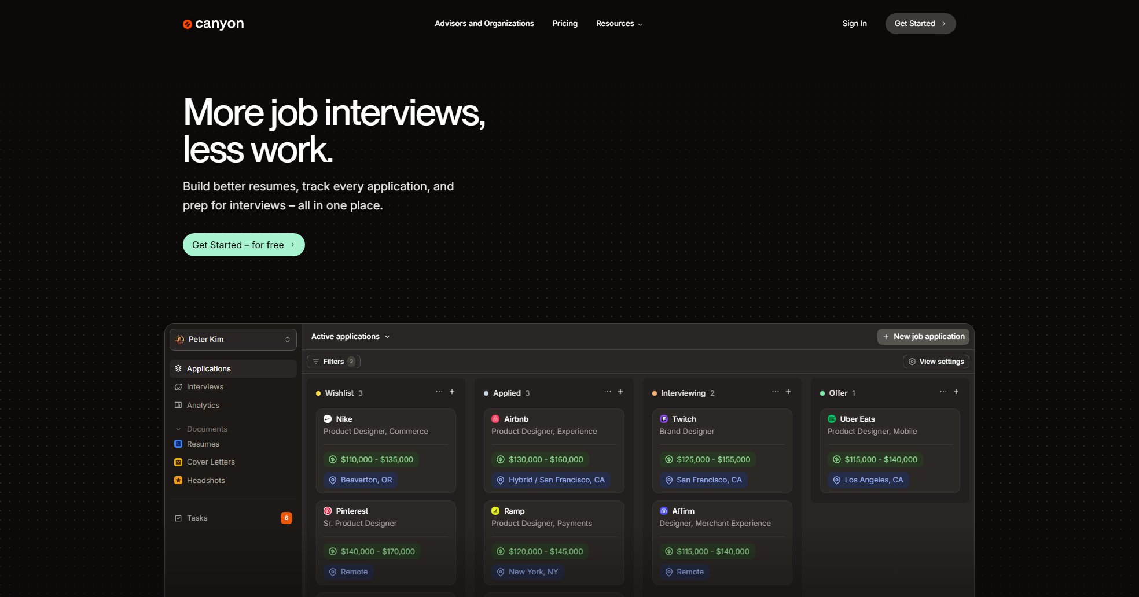1139x597 pixels.
Task: Collapse the Documents section
Action: pyautogui.click(x=201, y=429)
